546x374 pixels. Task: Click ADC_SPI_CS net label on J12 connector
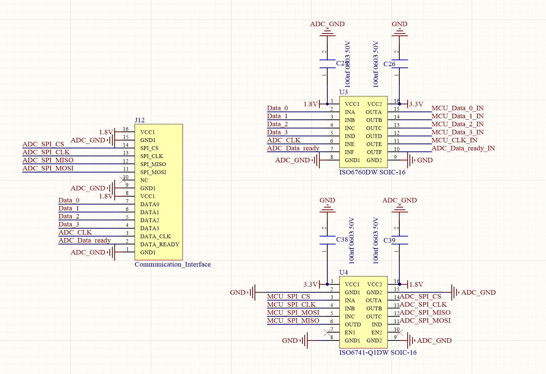pos(43,144)
